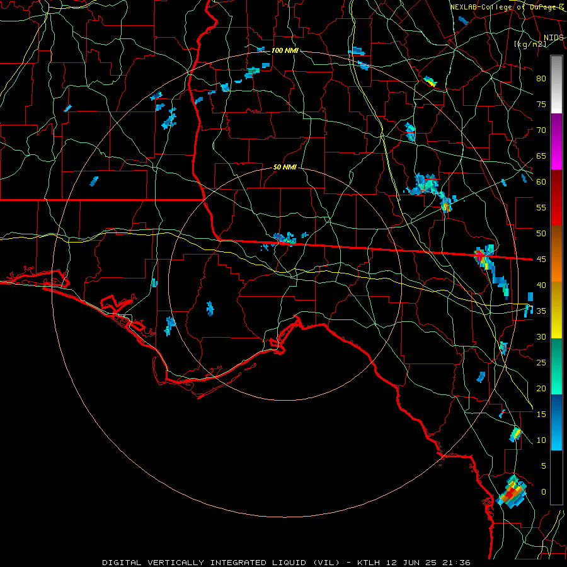Pick the blue segment of the color bar
This screenshot has height=567, width=567.
click(x=556, y=422)
